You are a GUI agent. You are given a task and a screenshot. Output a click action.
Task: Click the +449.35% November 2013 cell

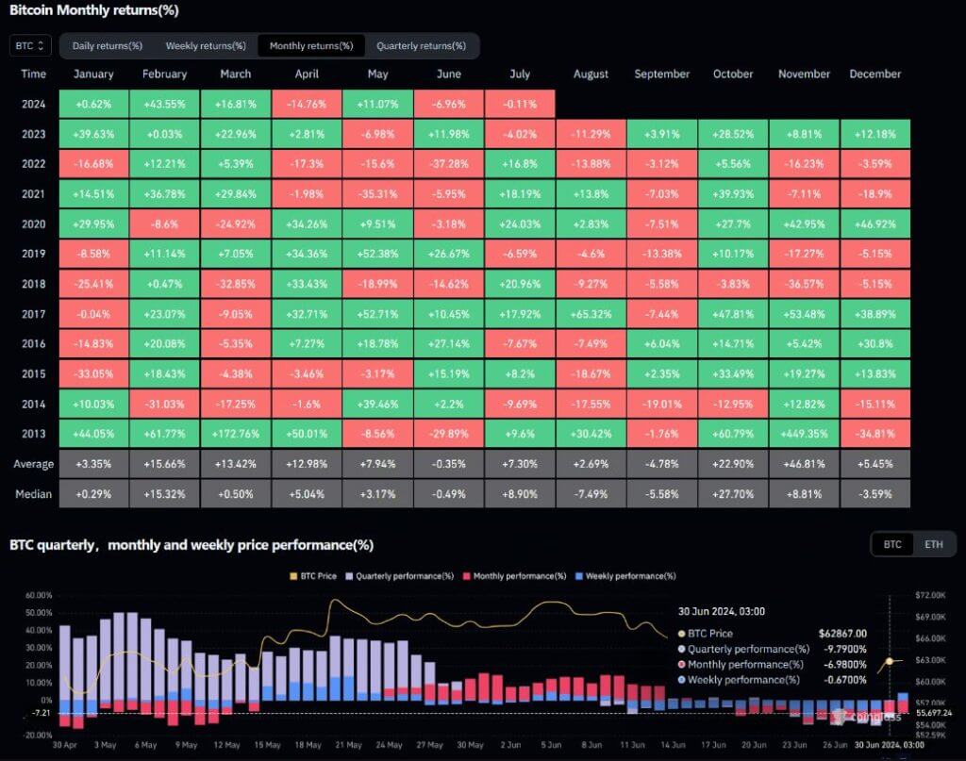804,434
